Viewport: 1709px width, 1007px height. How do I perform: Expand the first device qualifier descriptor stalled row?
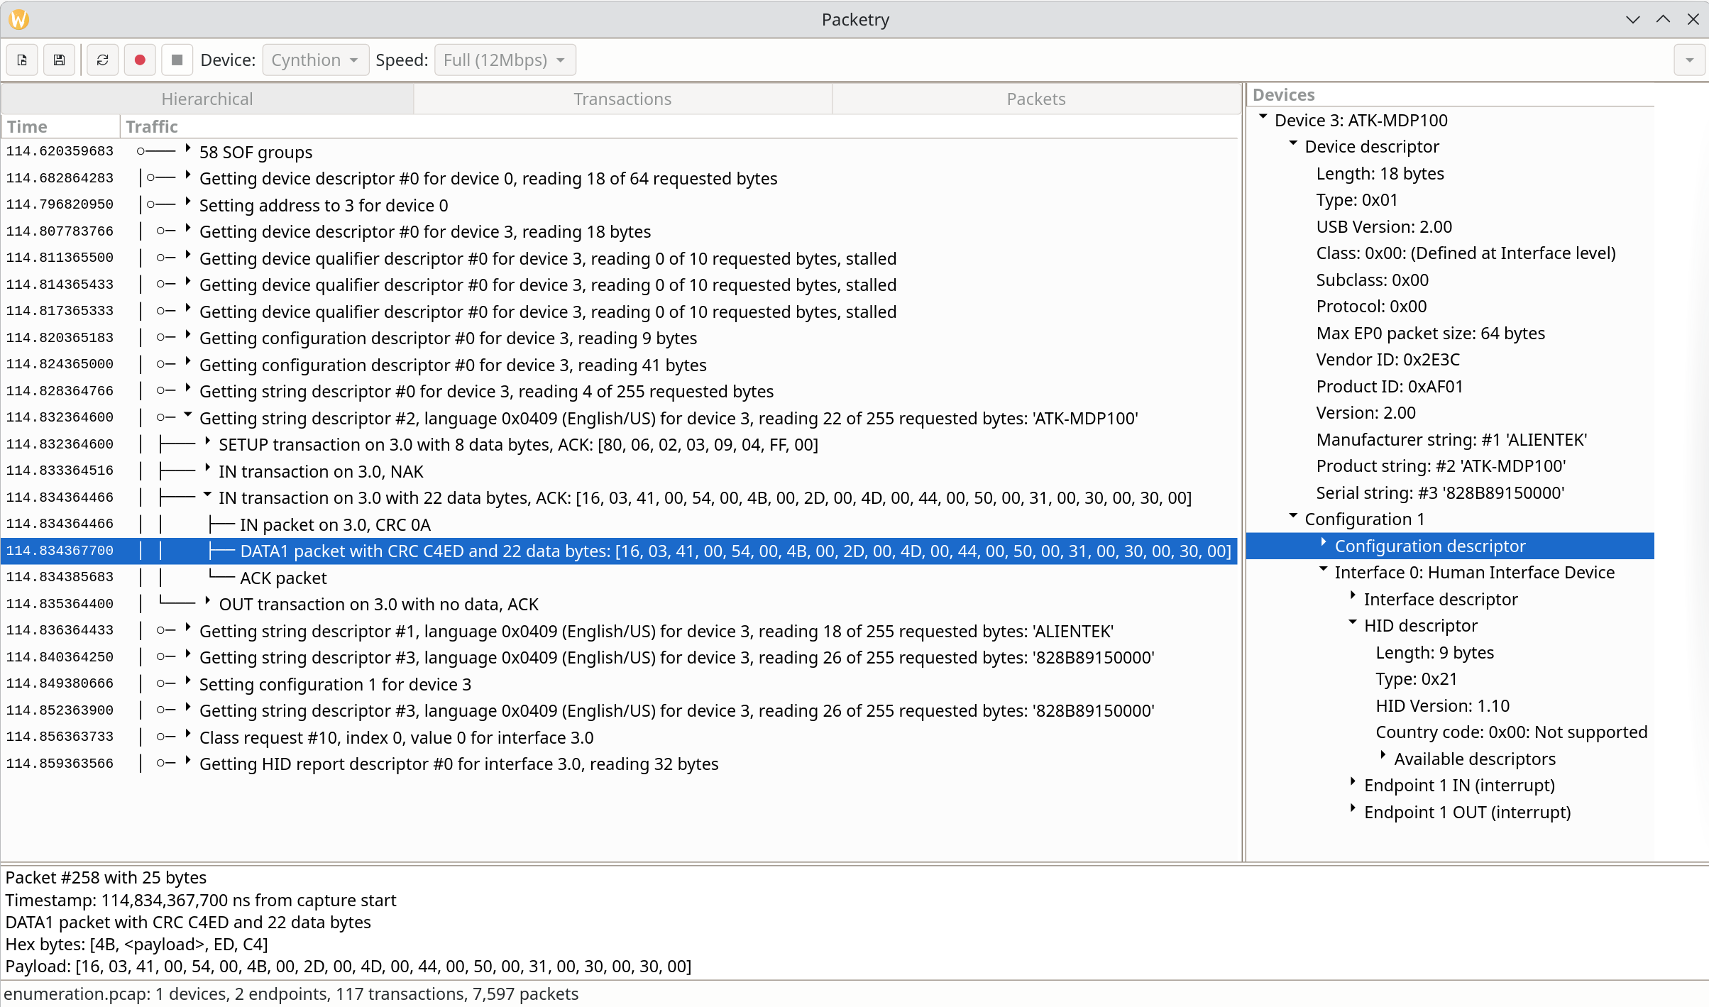[x=188, y=255]
